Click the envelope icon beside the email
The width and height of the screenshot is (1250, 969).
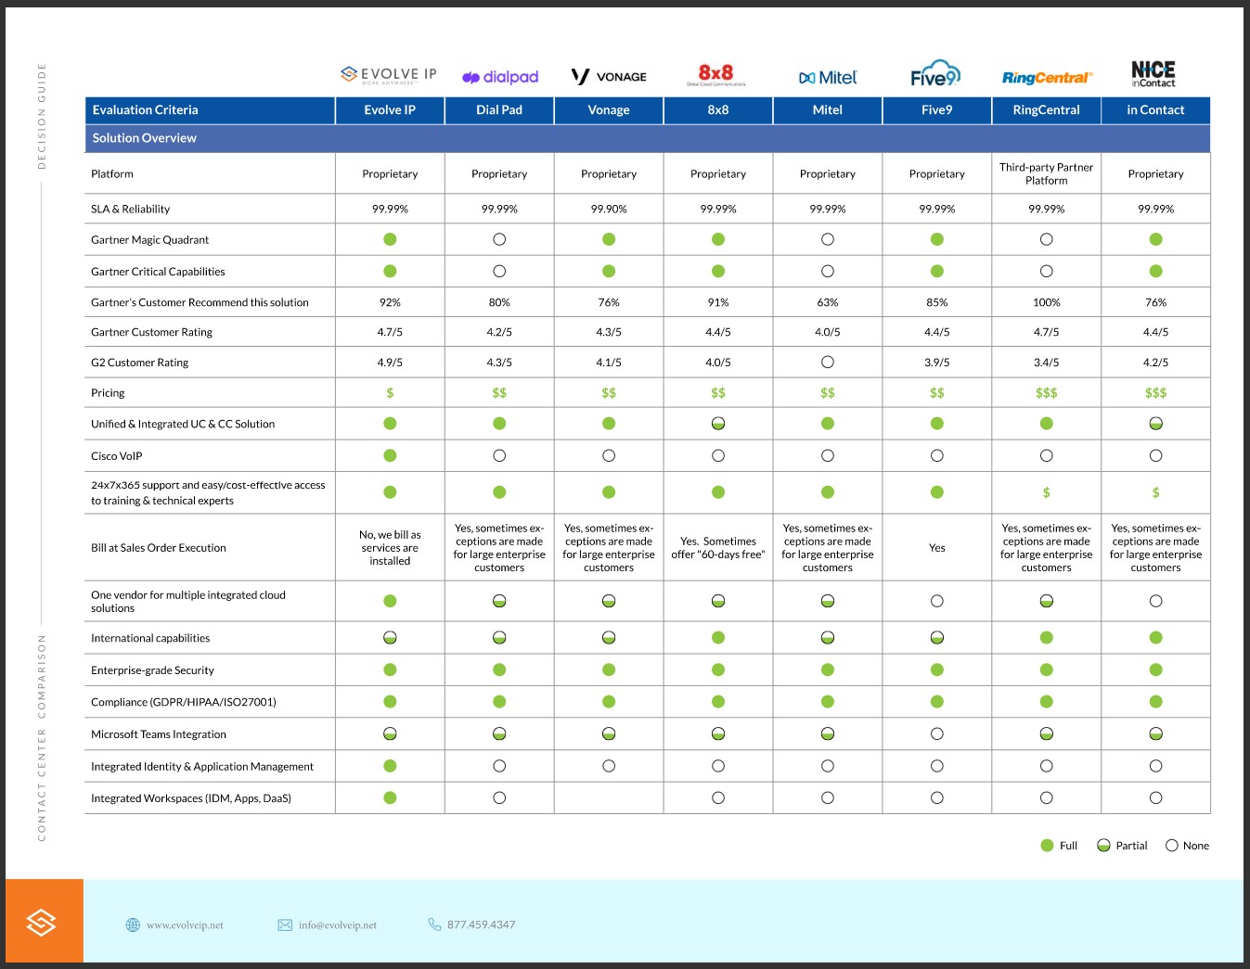click(x=285, y=924)
